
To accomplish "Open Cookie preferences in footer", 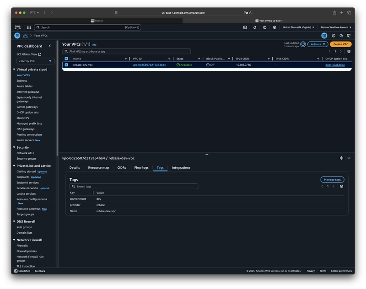I will pyautogui.click(x=341, y=271).
